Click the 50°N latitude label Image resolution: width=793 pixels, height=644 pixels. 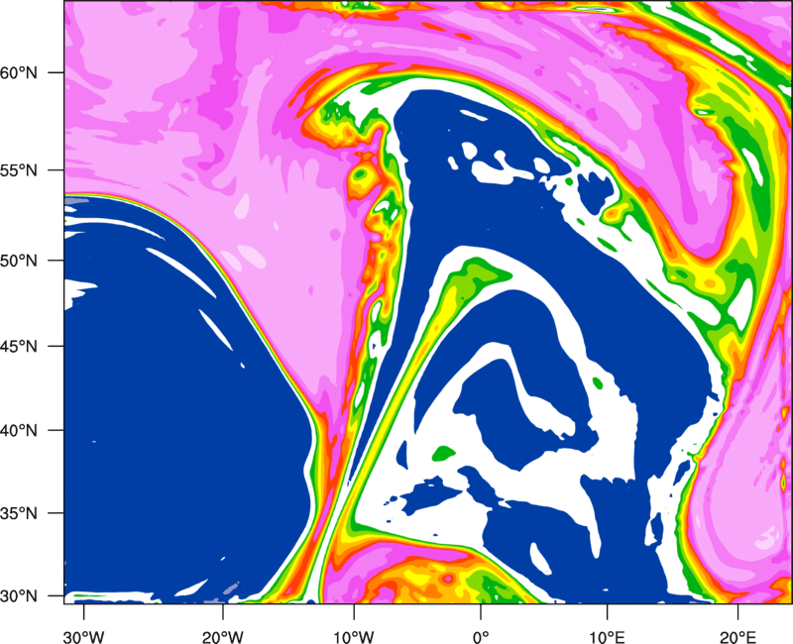pyautogui.click(x=19, y=261)
